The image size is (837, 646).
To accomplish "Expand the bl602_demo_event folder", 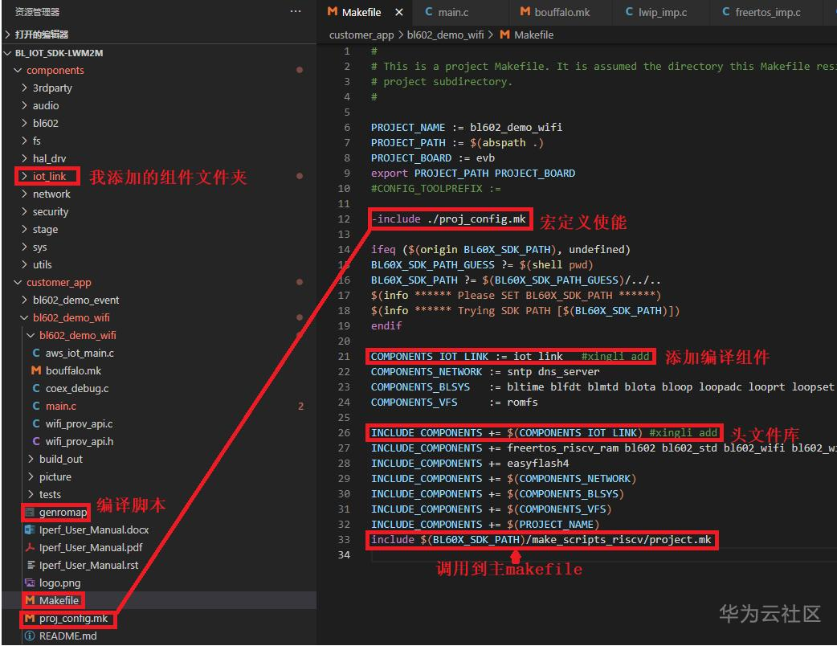I will pyautogui.click(x=76, y=300).
